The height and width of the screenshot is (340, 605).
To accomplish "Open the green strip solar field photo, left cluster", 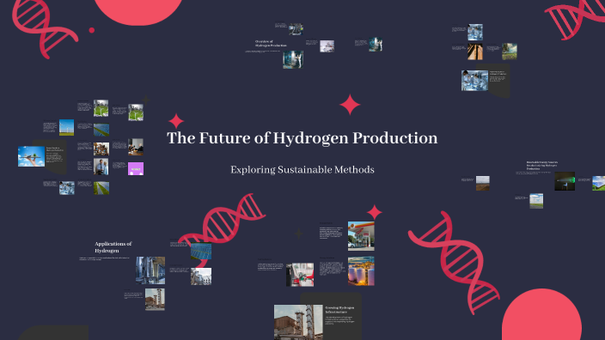I will coord(101,188).
